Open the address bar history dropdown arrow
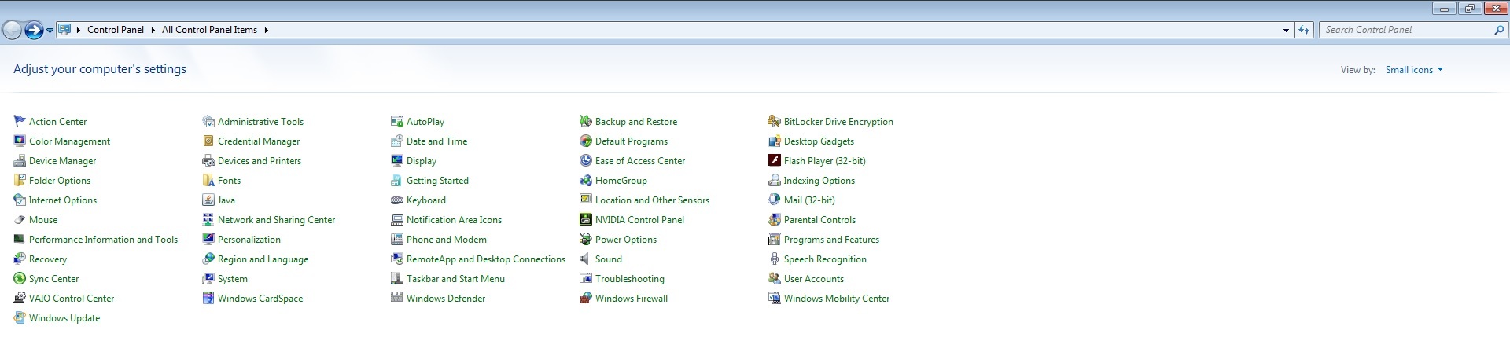This screenshot has width=1510, height=352. coord(1286,31)
